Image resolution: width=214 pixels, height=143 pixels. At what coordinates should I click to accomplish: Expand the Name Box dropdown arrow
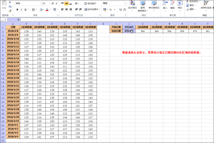point(5,20)
